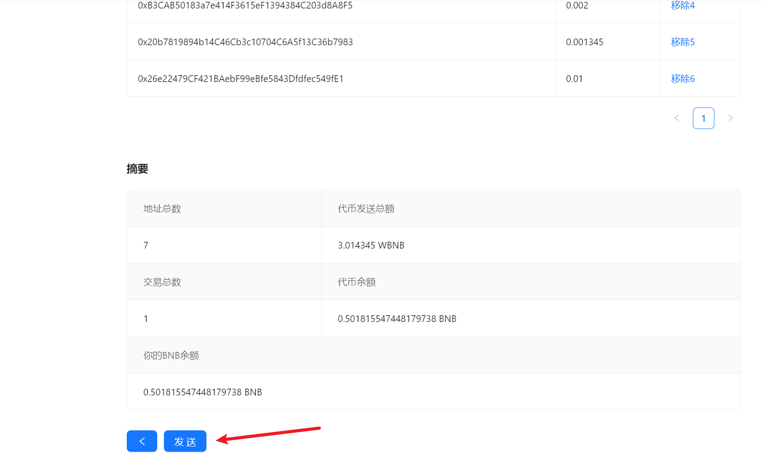Click the 0.01 amount cell
The image size is (765, 459).
click(574, 79)
